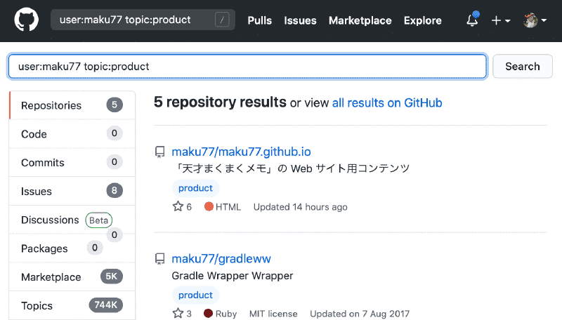Viewport: 562px width, 320px height.
Task: Click the GitHub Octocat logo
Action: coord(26,20)
